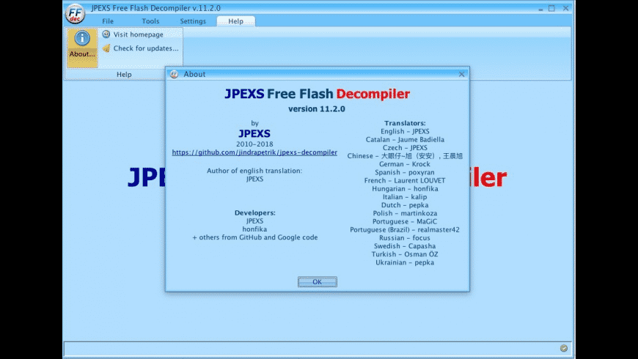
Task: Switch to the Settings ribbon tab
Action: [x=193, y=21]
